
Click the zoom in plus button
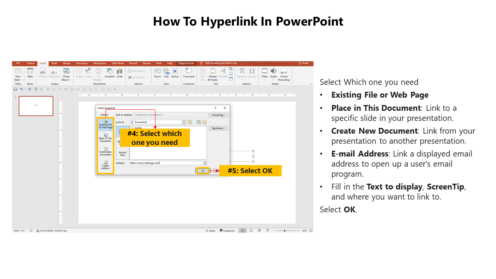299,231
